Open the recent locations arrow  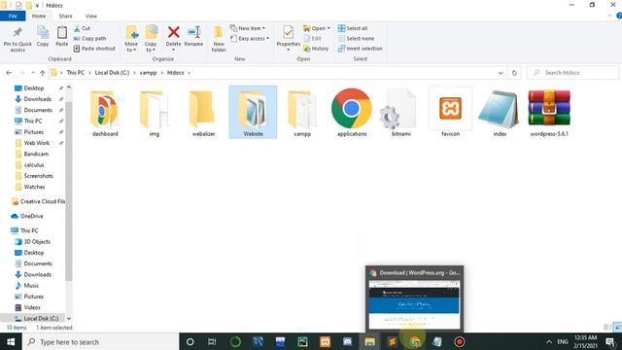(x=32, y=73)
